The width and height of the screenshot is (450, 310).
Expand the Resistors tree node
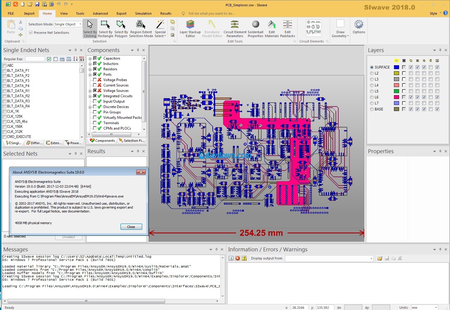[90, 69]
